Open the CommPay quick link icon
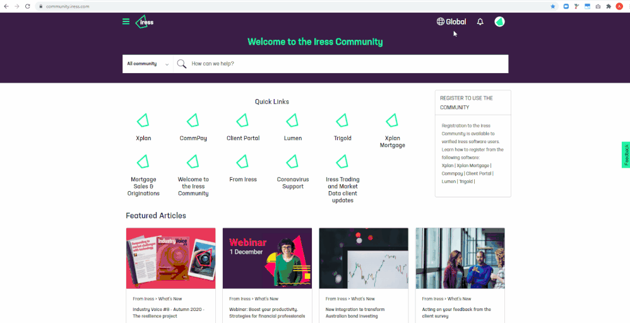The image size is (630, 323). click(193, 120)
